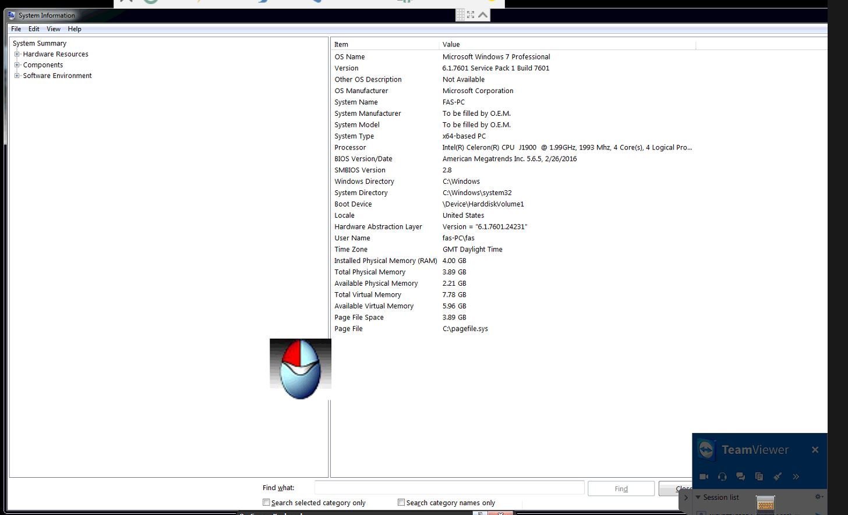Select the Hardware Abstraction Layer row
The width and height of the screenshot is (848, 515).
[513, 227]
